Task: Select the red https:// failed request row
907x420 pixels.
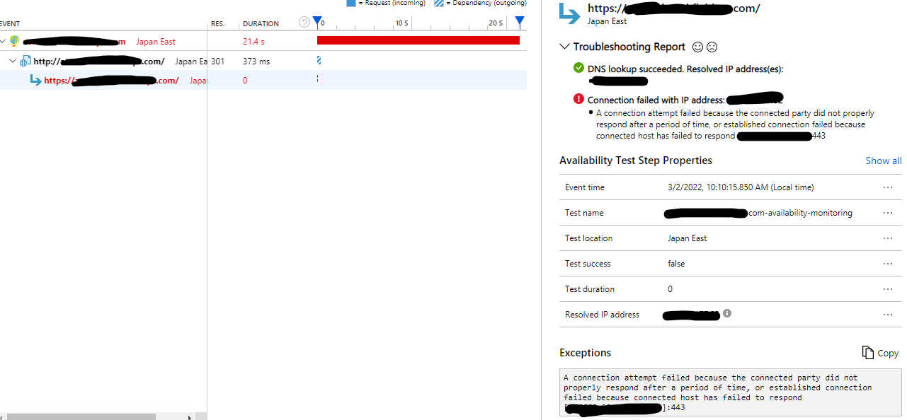Action: [263, 80]
